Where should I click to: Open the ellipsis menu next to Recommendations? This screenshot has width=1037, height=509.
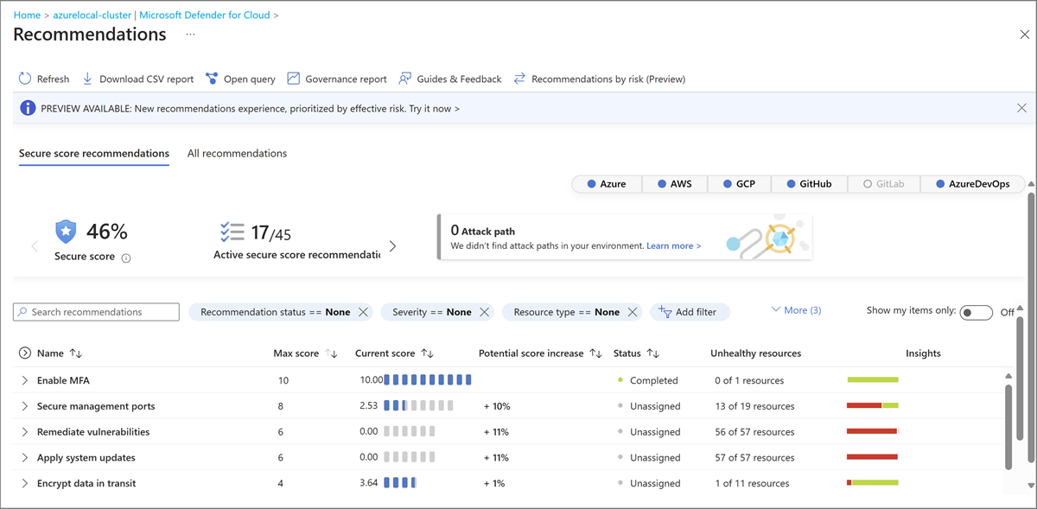click(x=191, y=35)
